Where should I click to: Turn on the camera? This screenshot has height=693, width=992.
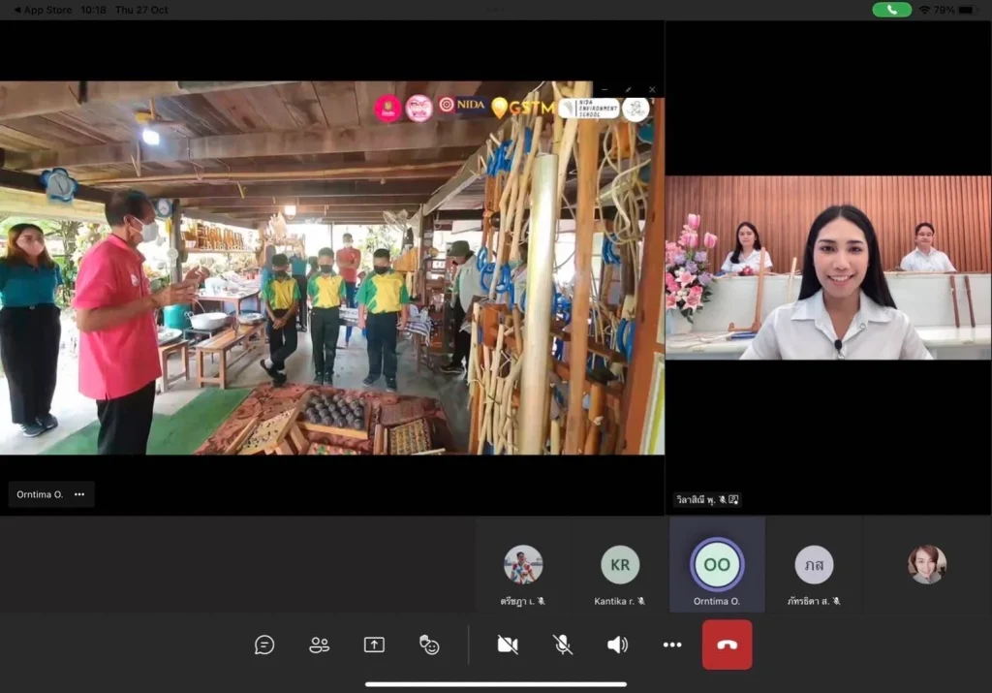(507, 646)
